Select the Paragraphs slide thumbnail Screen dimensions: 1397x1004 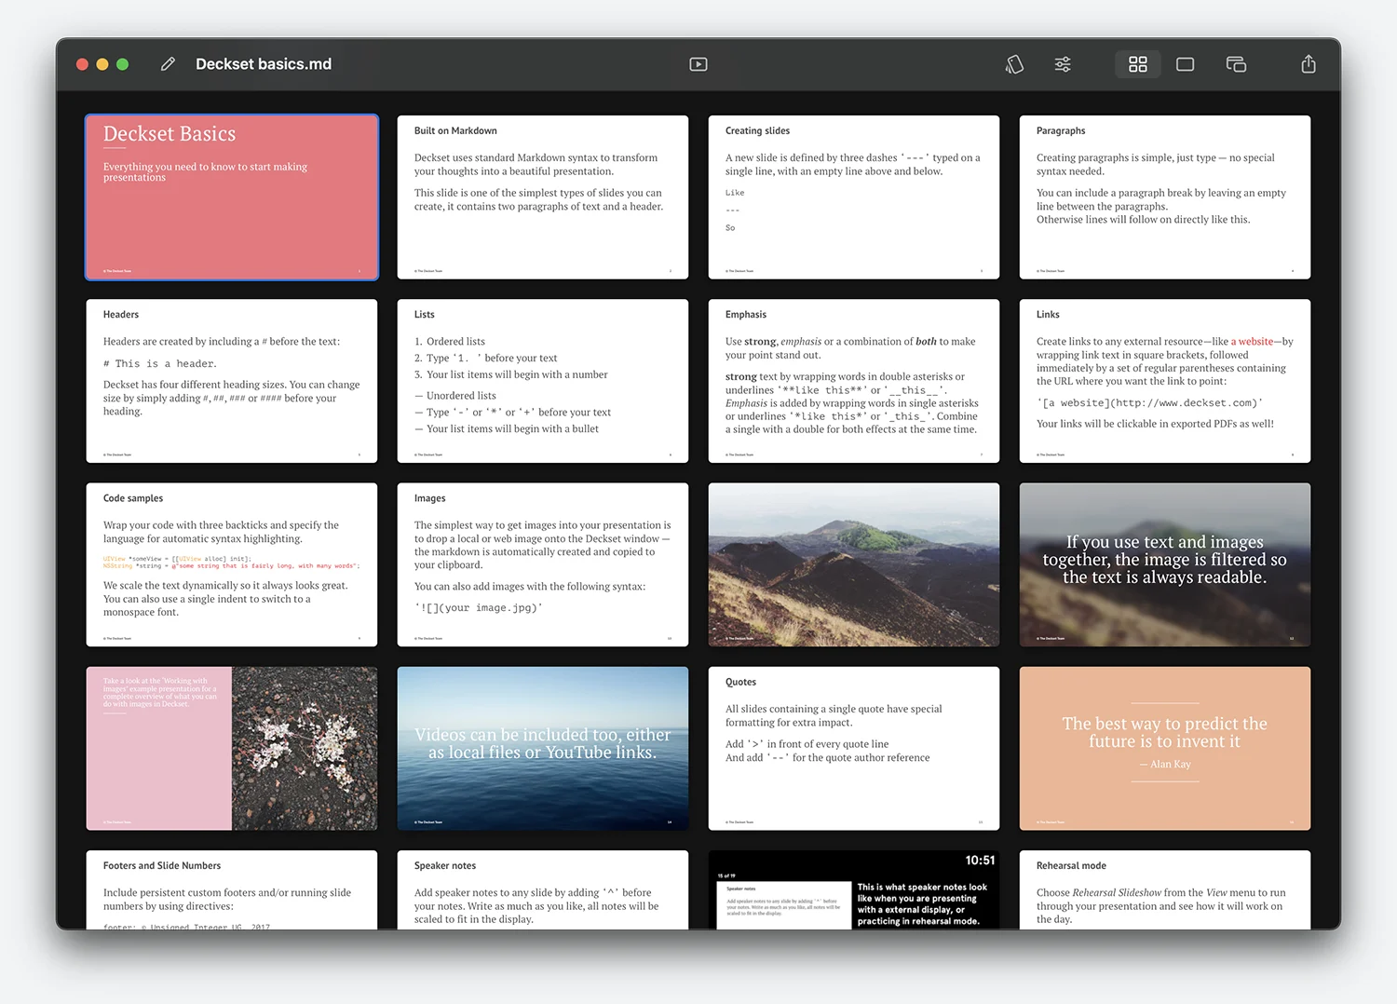tap(1165, 197)
